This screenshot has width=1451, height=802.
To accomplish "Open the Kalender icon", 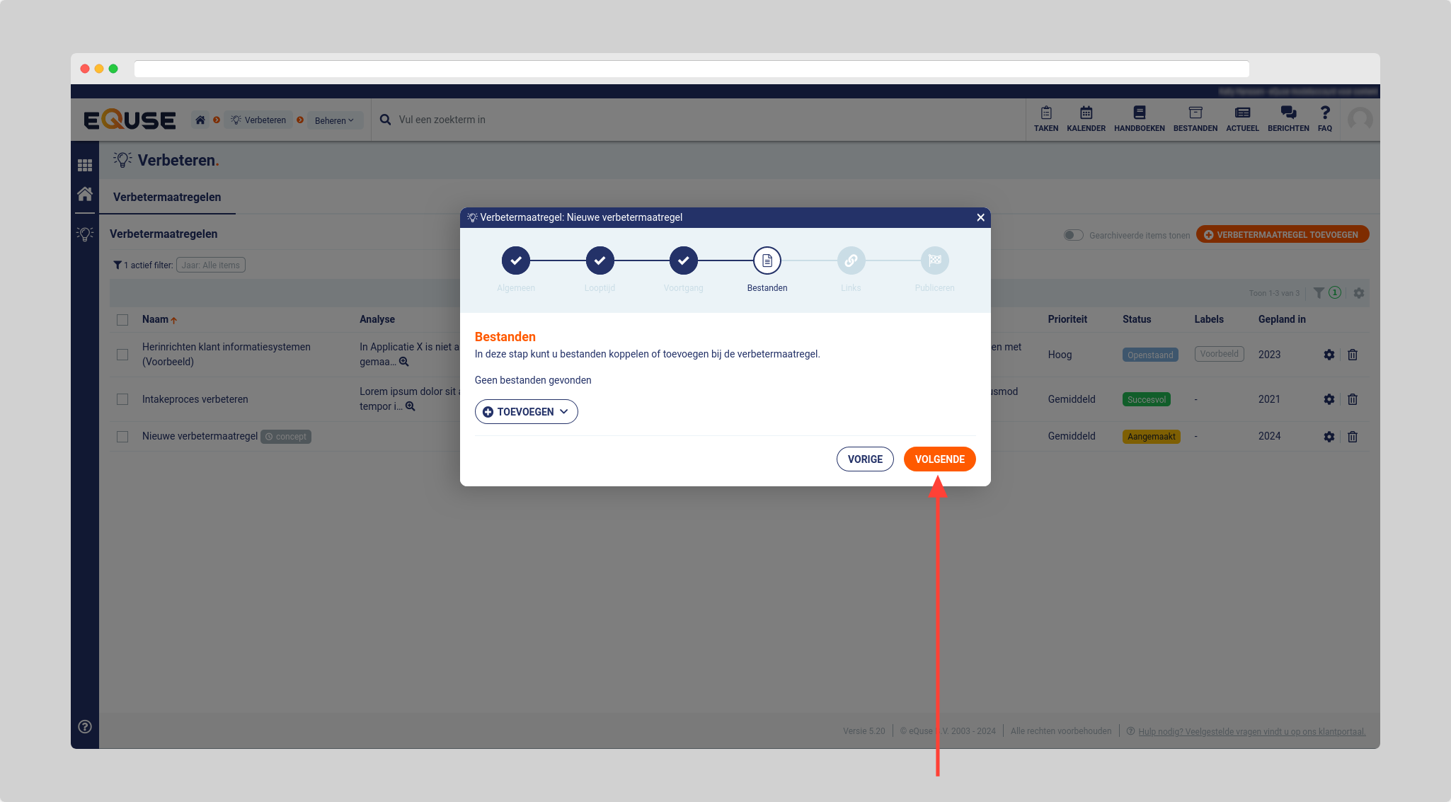I will [x=1086, y=113].
